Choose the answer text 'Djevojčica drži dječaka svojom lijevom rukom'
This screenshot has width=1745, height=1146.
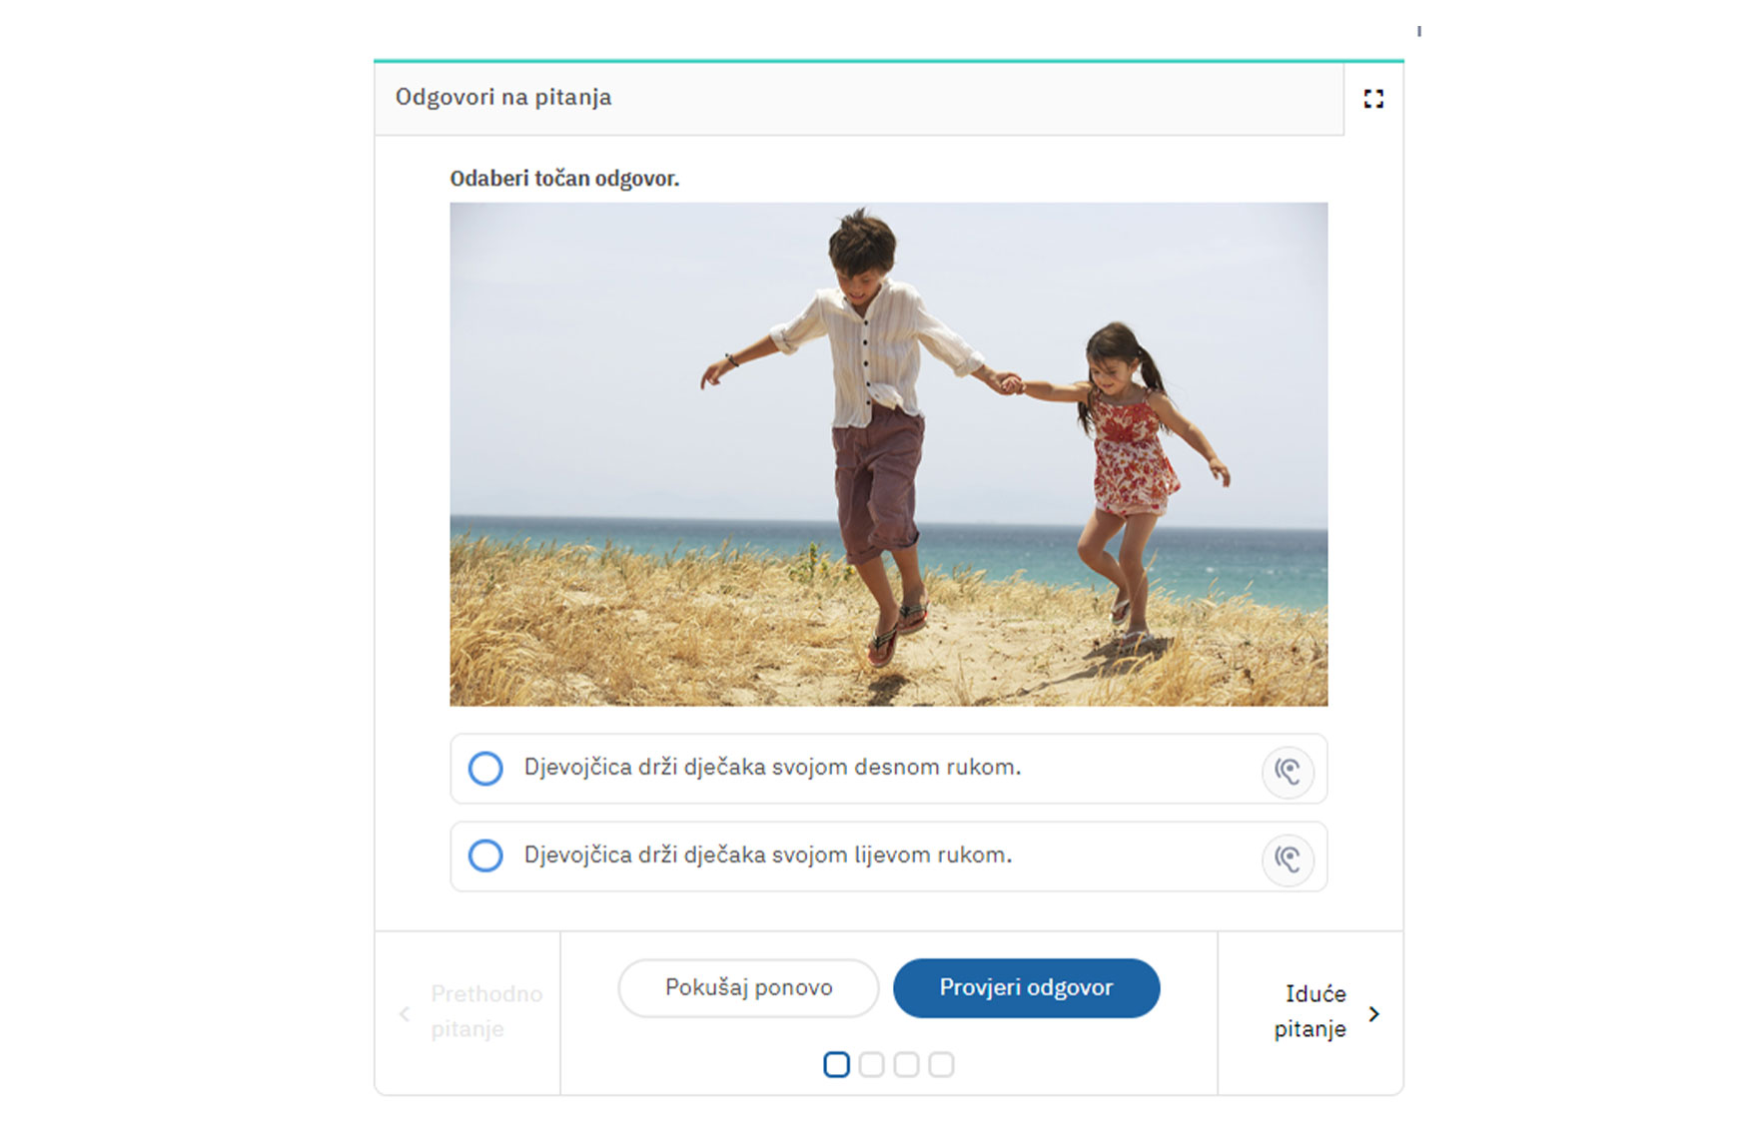click(768, 856)
